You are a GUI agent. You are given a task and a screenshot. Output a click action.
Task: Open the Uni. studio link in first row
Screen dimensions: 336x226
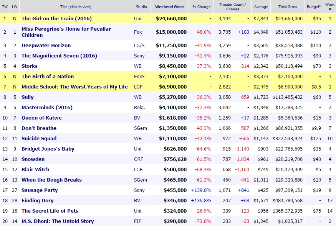click(x=139, y=18)
